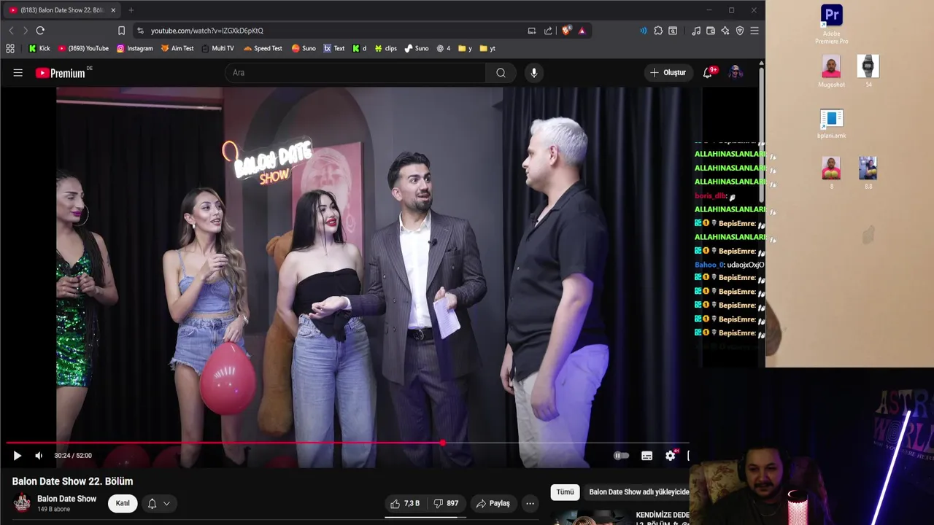
Task: Open the Oluştur create menu
Action: (668, 72)
